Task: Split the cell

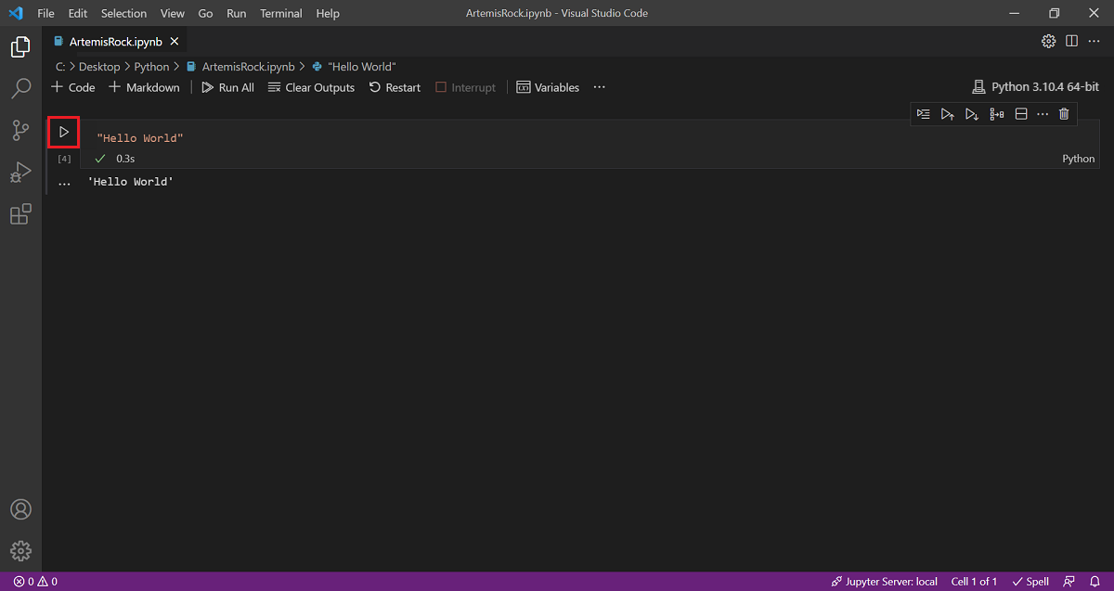Action: pos(1020,114)
